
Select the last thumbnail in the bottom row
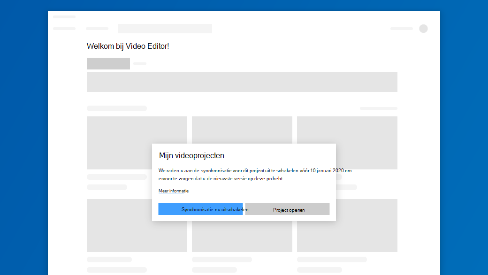(347, 226)
